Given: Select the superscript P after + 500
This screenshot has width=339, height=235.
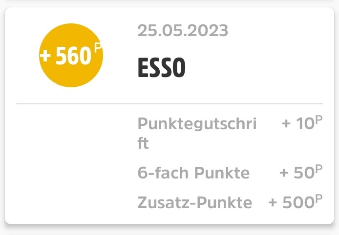Looking at the screenshot, I should (318, 199).
